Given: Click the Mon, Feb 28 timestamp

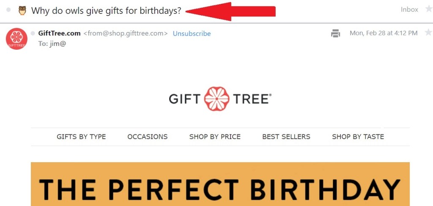Looking at the screenshot, I should click(384, 33).
